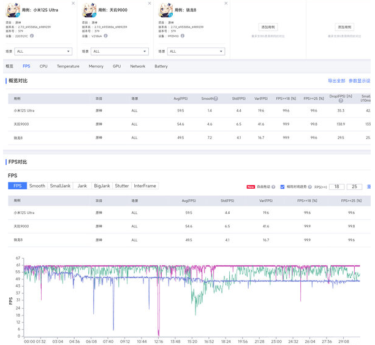
Task: Click help icon next to 相同时间趋势
Action: point(311,186)
